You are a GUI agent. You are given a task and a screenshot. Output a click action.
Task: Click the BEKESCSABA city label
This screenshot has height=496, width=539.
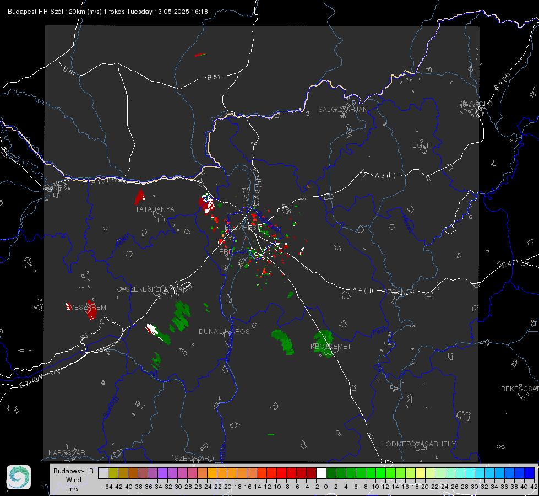click(520, 389)
